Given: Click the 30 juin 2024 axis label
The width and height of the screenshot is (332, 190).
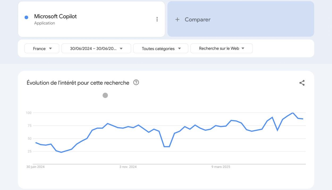Looking at the screenshot, I should tap(36, 167).
